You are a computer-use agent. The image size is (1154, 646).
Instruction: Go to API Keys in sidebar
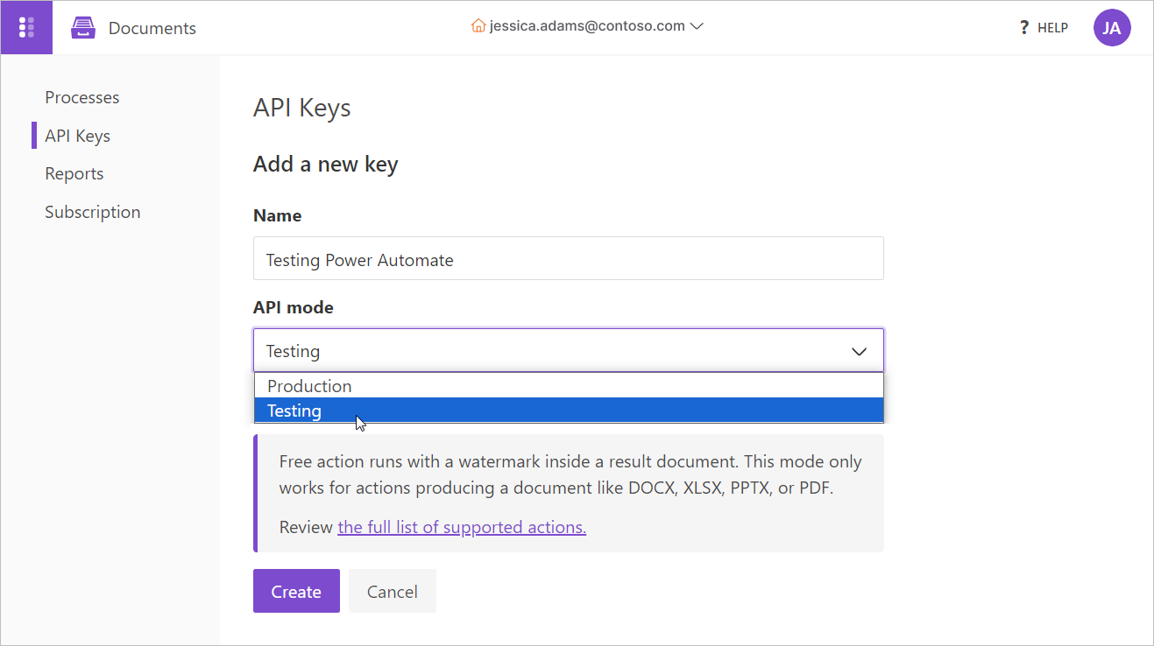78,136
